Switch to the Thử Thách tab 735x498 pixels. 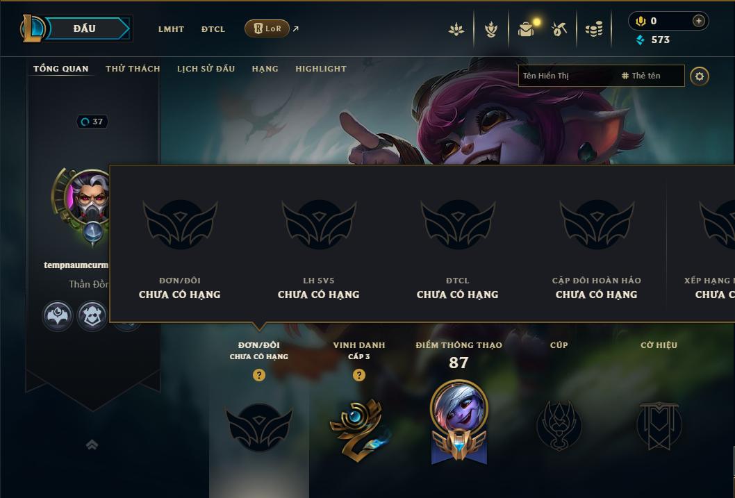(133, 69)
